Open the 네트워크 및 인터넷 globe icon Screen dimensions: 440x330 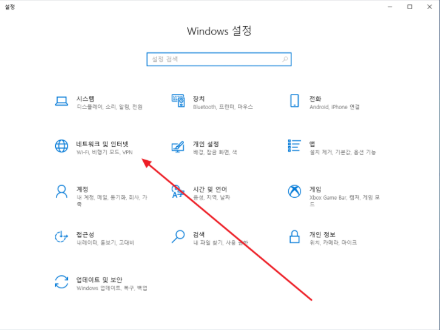(x=61, y=146)
